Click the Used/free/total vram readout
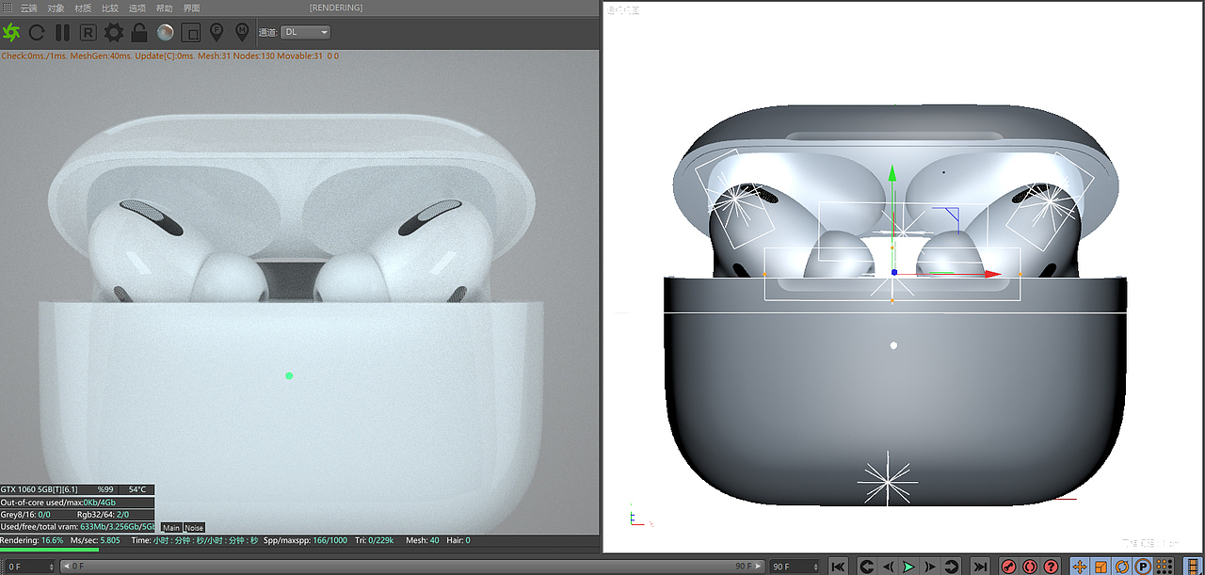The height and width of the screenshot is (575, 1205). tap(77, 527)
